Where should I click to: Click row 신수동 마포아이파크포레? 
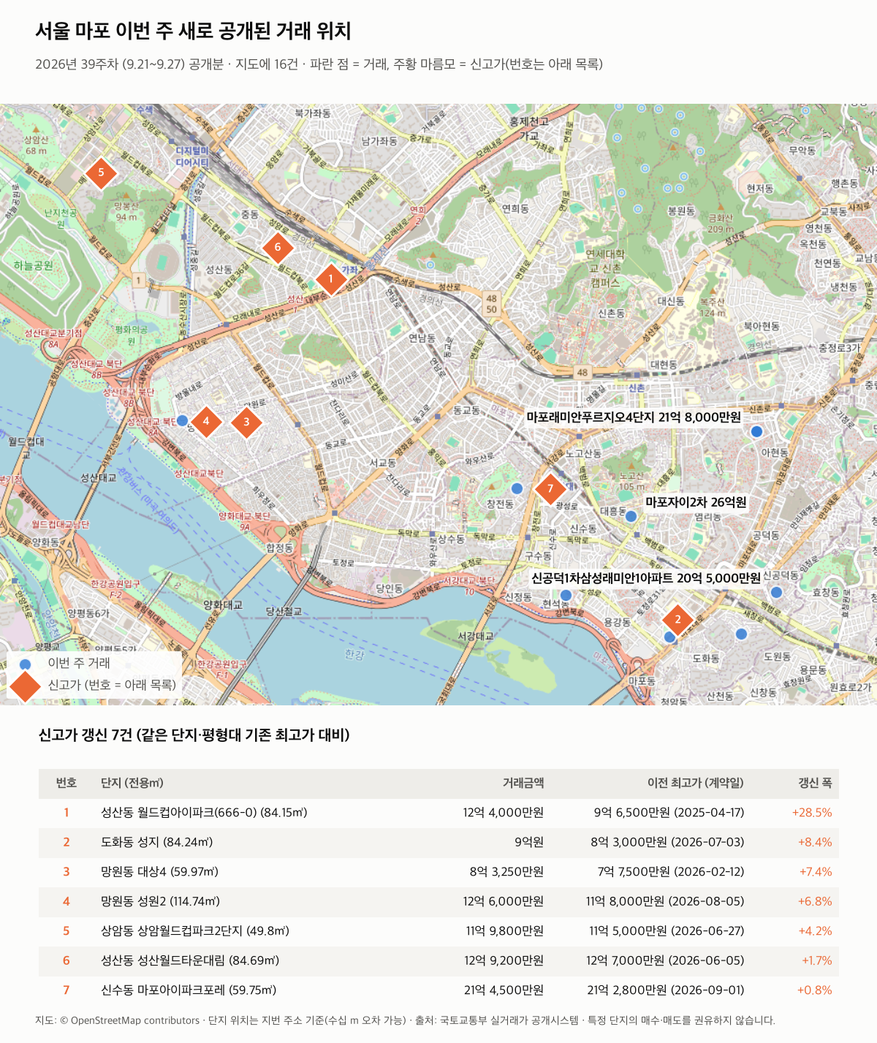click(438, 990)
